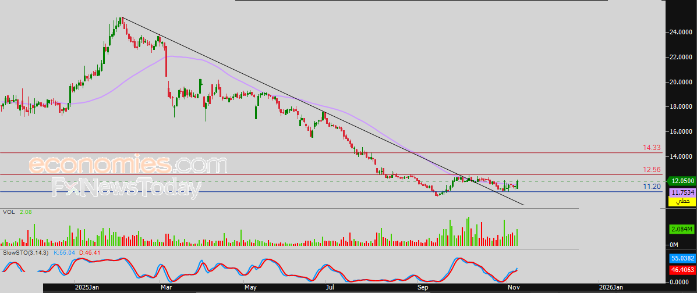Click the green 2.084M volume tag
697x293 pixels.
pos(682,229)
